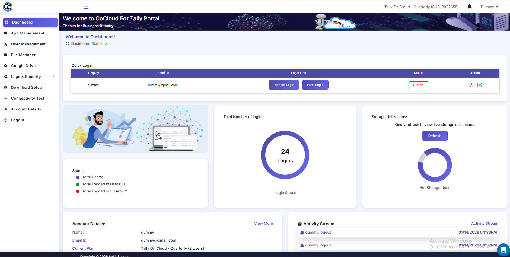Image resolution: width=510 pixels, height=257 pixels.
Task: Click the 24 Logins donut chart
Action: [x=285, y=155]
